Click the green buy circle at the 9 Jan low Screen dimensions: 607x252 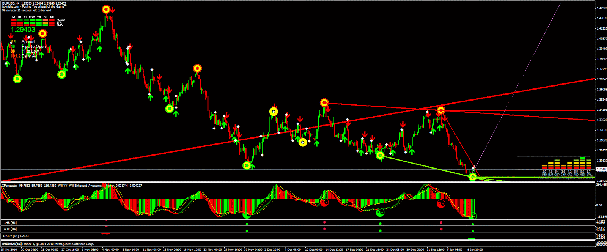click(472, 177)
